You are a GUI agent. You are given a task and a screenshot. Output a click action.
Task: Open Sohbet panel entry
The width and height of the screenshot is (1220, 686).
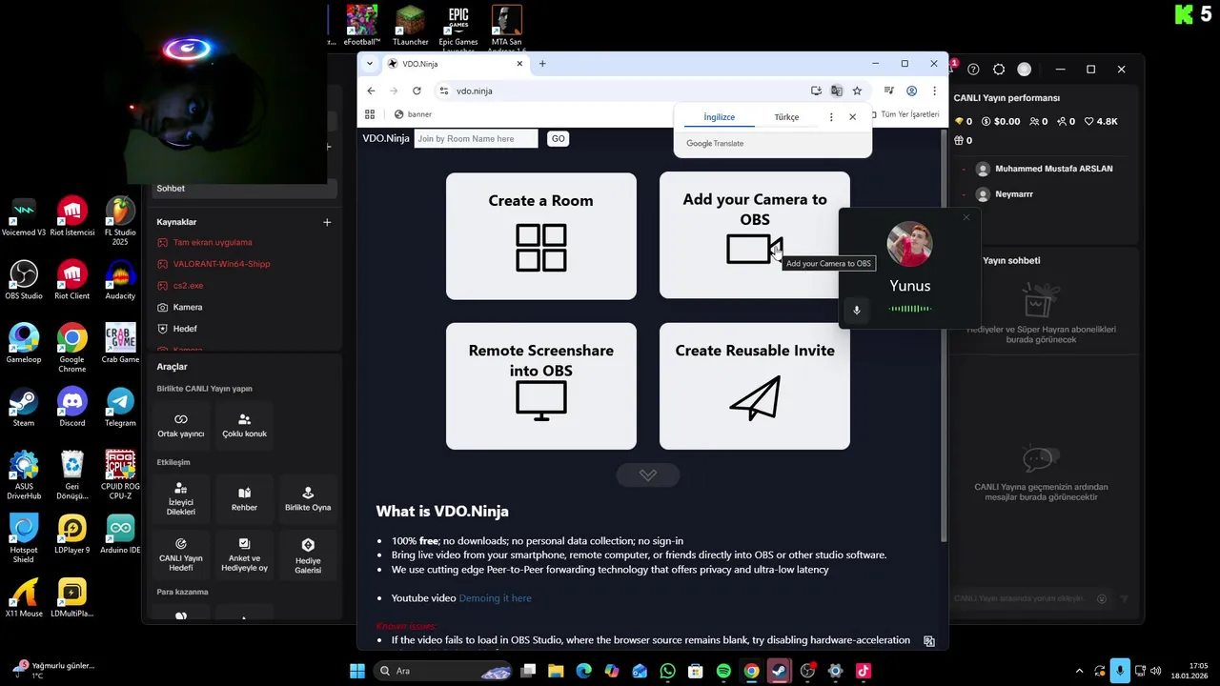pos(245,189)
